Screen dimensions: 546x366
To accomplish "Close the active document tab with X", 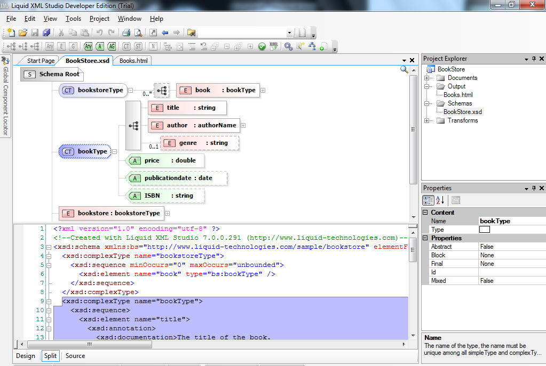I will click(x=412, y=60).
